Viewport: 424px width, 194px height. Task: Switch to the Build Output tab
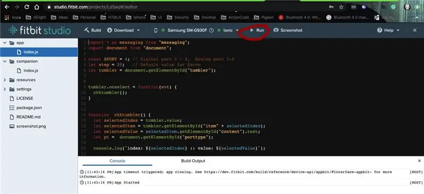coord(193,161)
